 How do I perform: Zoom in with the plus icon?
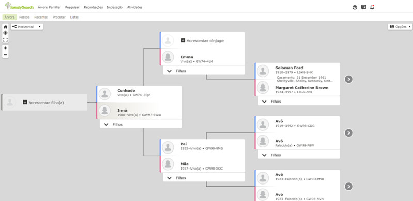pyautogui.click(x=5, y=48)
